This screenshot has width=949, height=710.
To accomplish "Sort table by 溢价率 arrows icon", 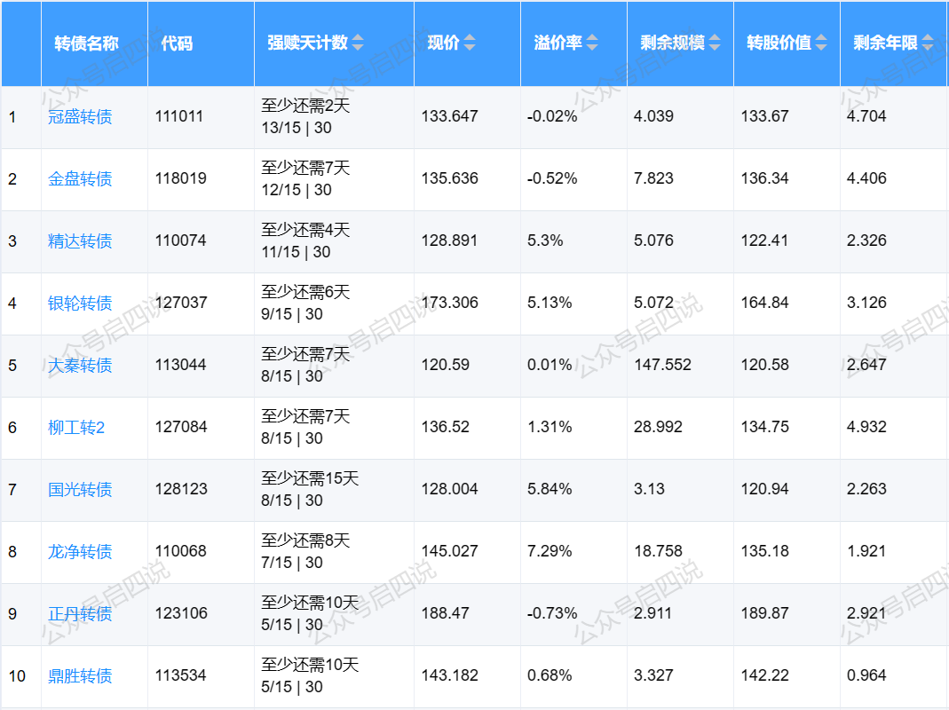I will [592, 43].
